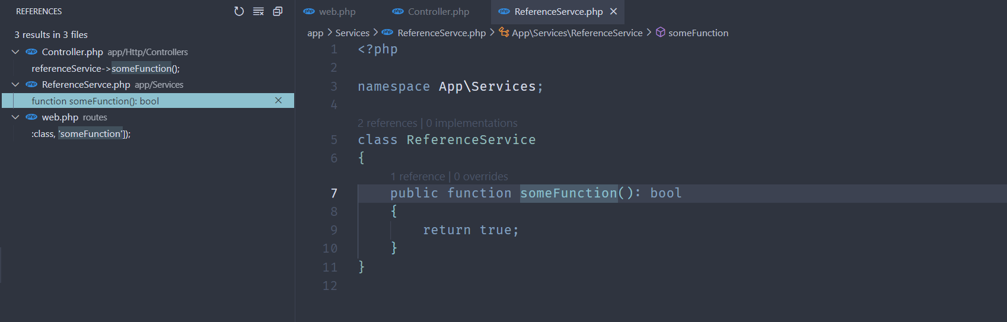Dismiss the highlighted someFunction reference result
Image resolution: width=1007 pixels, height=322 pixels.
tap(278, 101)
